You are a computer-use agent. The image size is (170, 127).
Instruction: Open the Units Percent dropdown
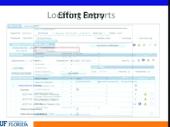[x=107, y=71]
